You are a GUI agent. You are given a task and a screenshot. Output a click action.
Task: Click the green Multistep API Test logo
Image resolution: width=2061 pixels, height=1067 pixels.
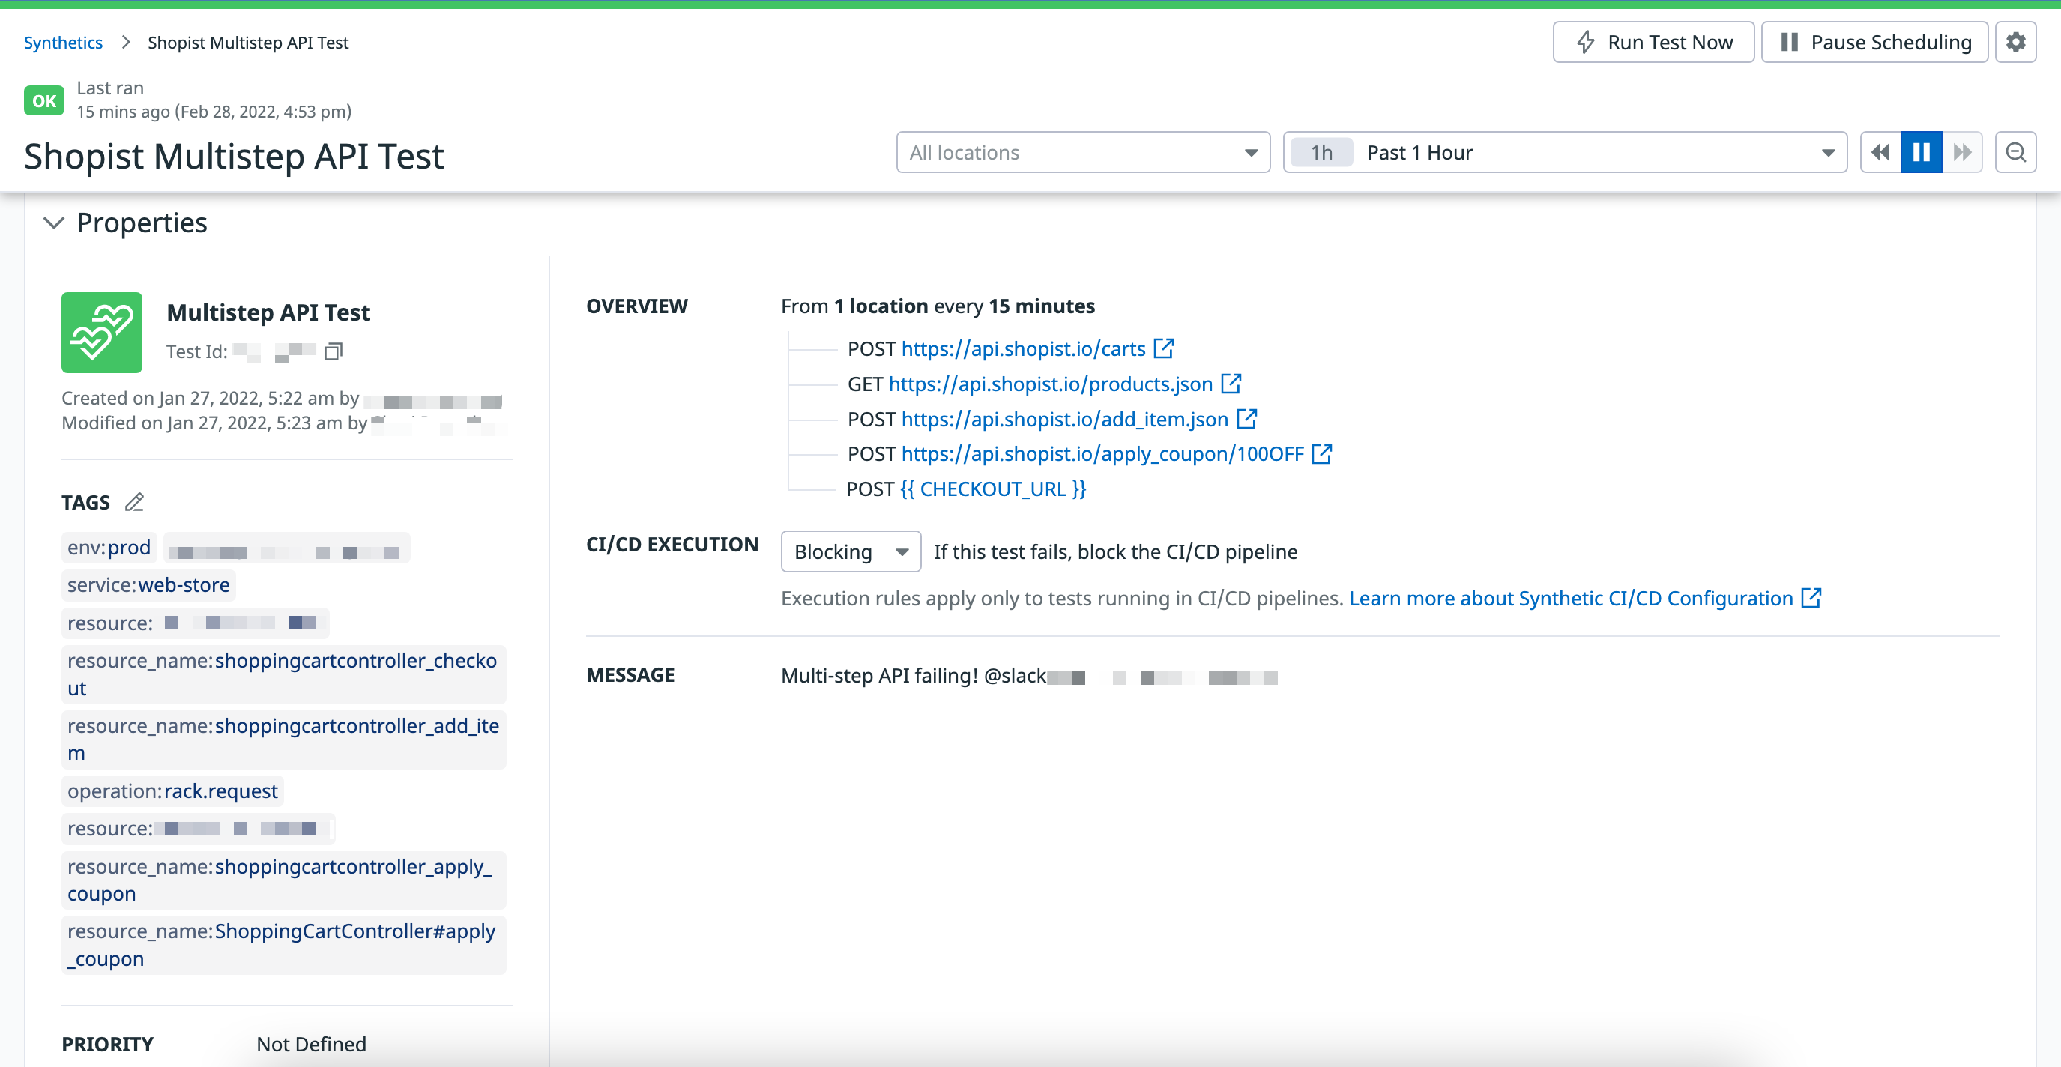102,332
